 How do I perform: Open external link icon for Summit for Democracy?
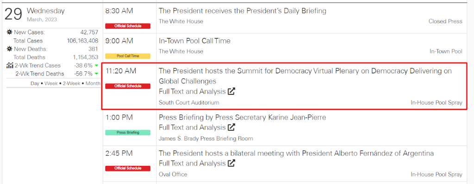pyautogui.click(x=231, y=91)
